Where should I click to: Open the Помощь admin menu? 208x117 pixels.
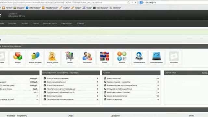[x=80, y=23]
